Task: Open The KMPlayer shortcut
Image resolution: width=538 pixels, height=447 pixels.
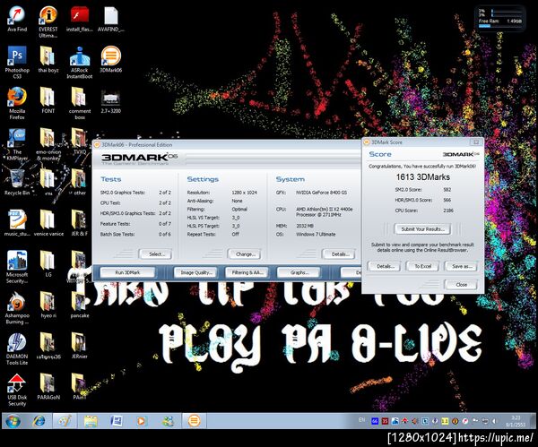Action: click(17, 144)
